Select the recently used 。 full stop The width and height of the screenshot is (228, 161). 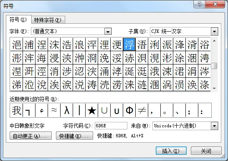(167, 110)
